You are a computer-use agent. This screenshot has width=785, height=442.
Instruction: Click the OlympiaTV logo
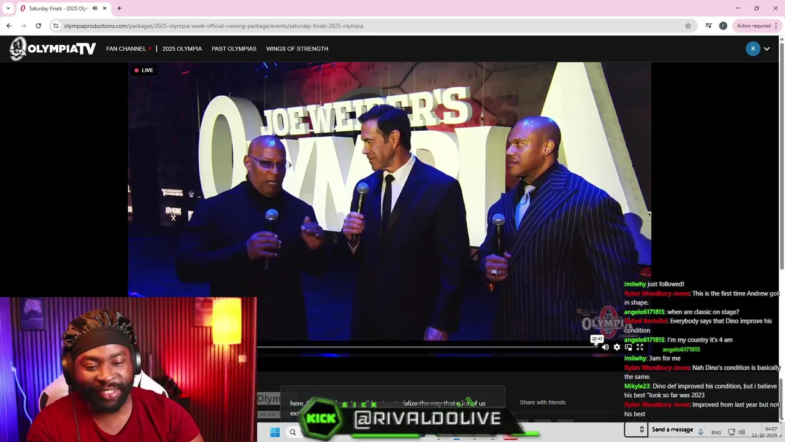tap(53, 48)
